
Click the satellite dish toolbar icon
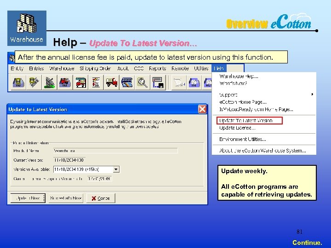coord(49,82)
